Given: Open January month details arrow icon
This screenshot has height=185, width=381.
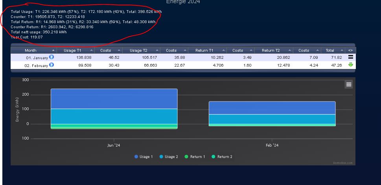Looking at the screenshot, I should [x=52, y=57].
